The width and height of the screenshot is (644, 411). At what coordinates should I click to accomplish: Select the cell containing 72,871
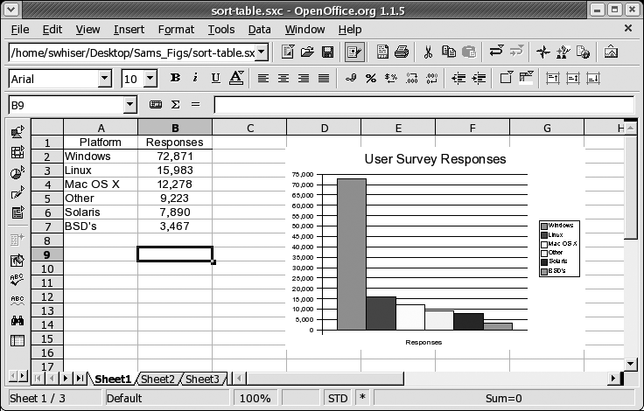click(175, 157)
